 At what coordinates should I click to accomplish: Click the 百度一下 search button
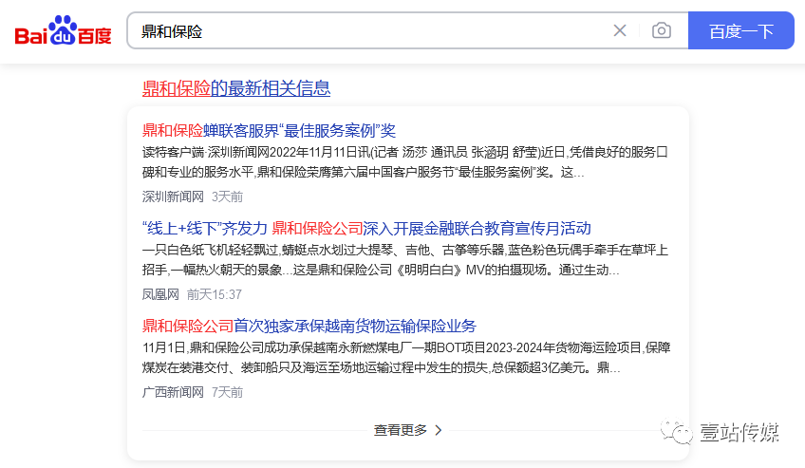740,30
